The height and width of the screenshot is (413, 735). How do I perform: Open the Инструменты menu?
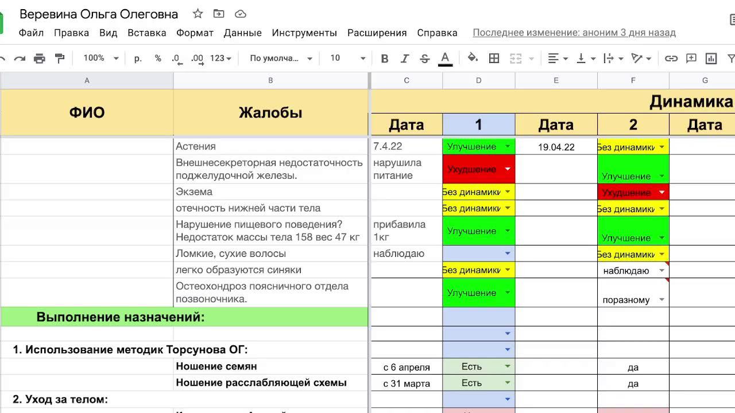pyautogui.click(x=304, y=33)
